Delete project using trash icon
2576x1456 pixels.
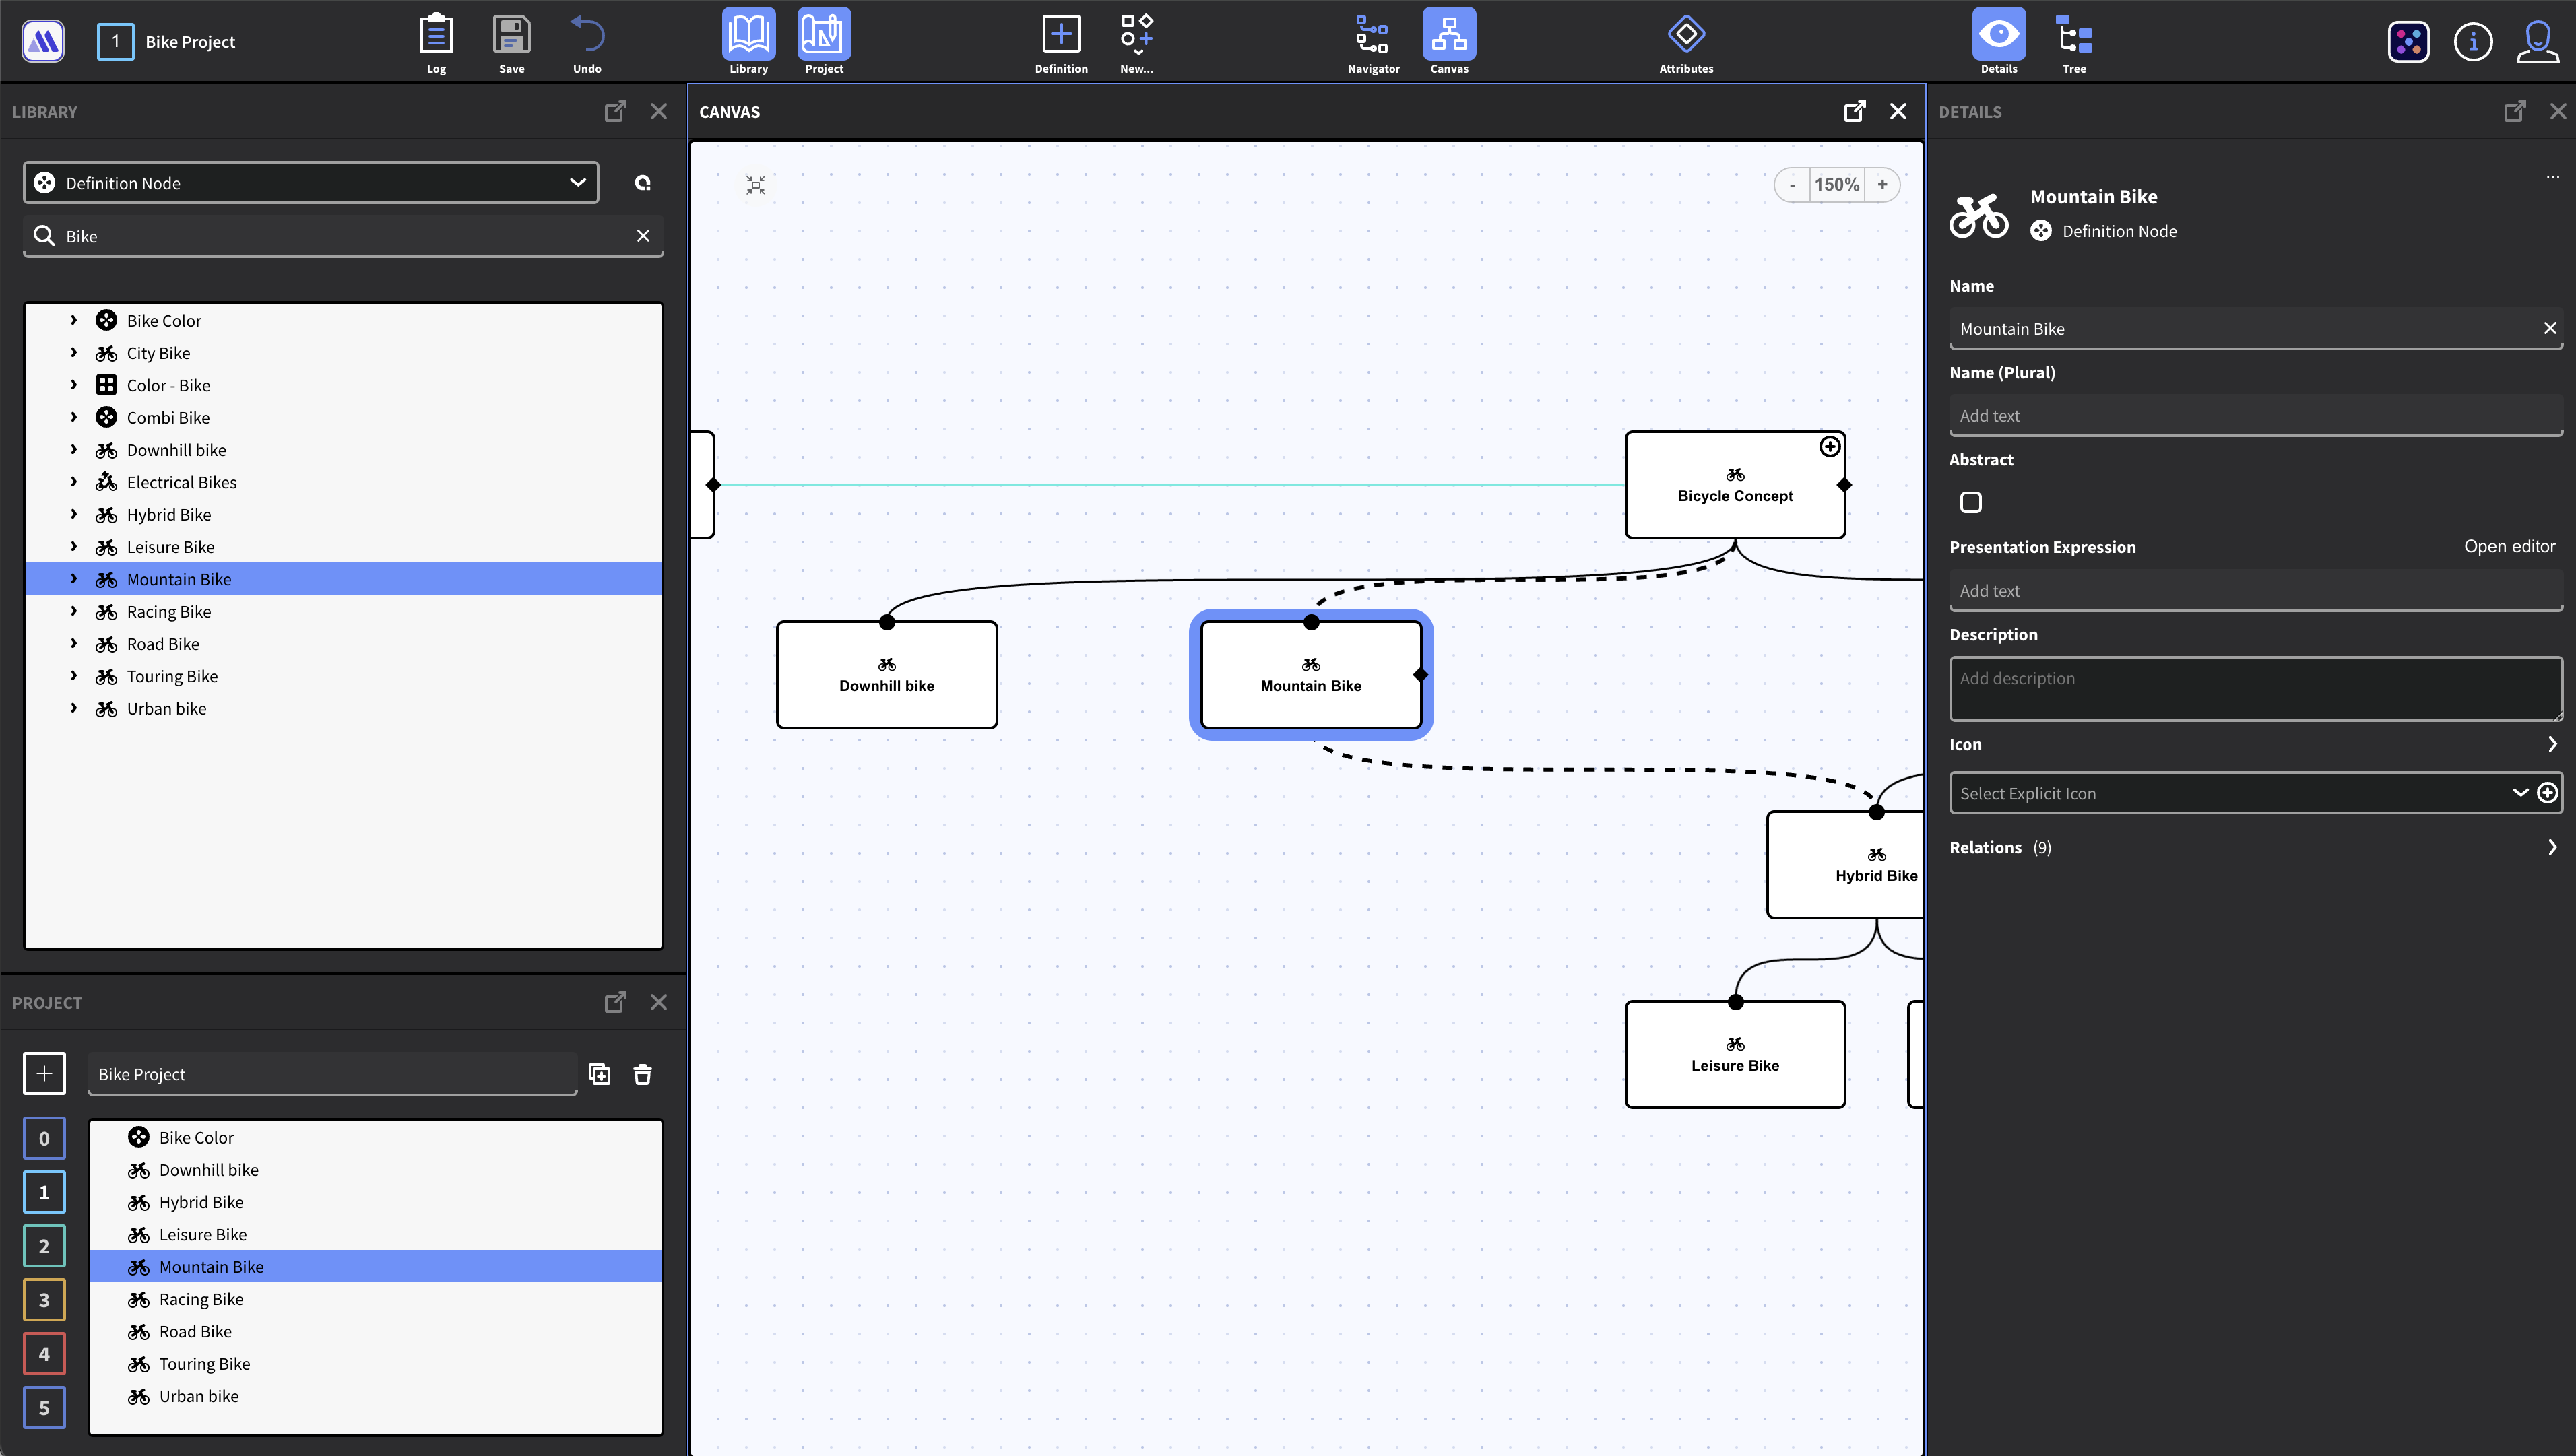[643, 1074]
